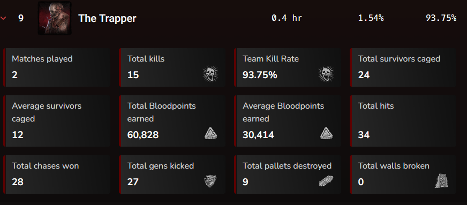The width and height of the screenshot is (467, 205).
Task: Open the Matches played stat card
Action: (57, 67)
